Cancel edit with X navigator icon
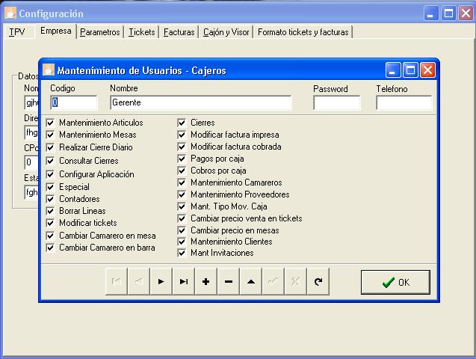Viewport: 476px width, 359px height. [296, 281]
